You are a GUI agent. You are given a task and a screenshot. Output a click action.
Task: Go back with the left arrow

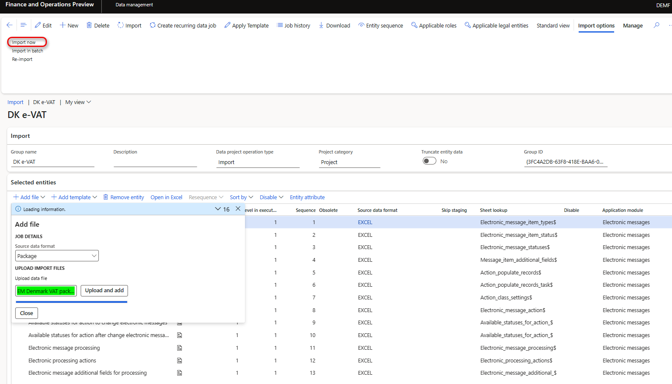click(9, 25)
